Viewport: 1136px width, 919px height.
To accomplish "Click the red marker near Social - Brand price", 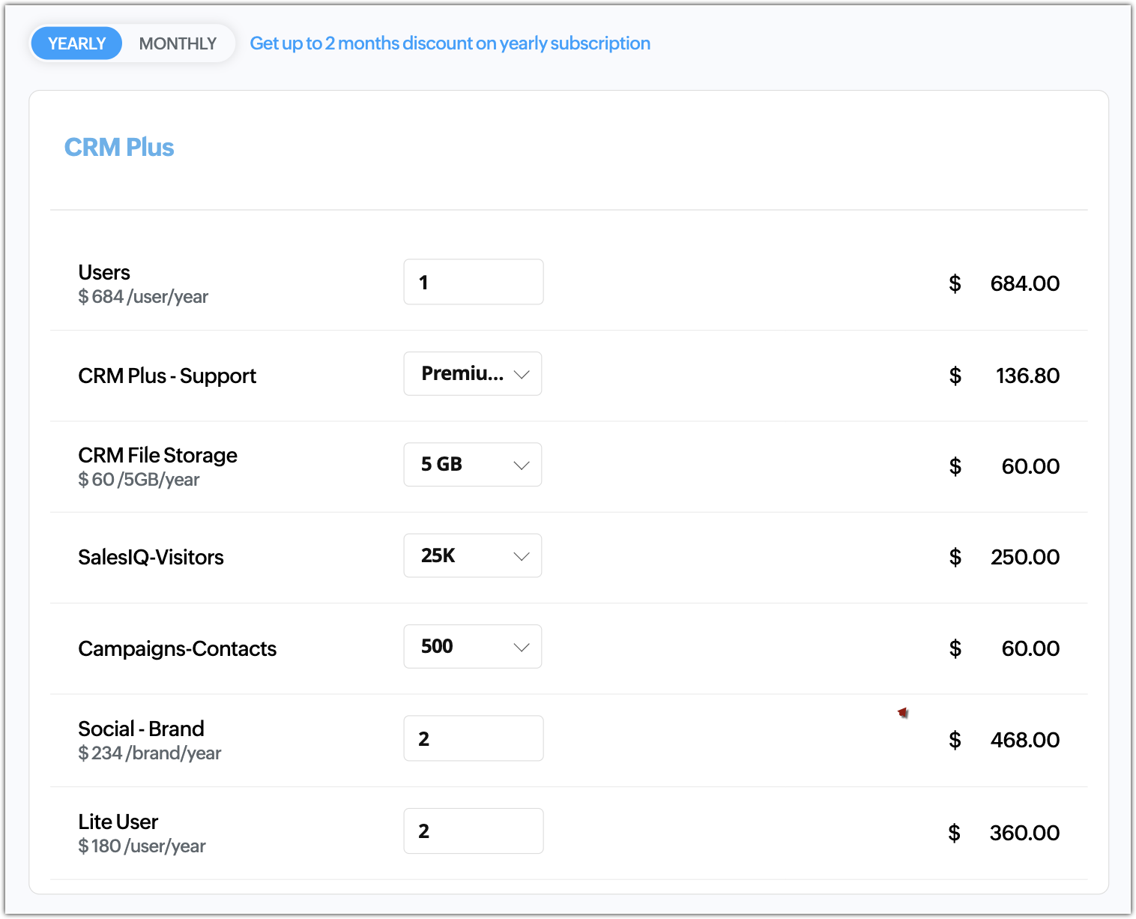I will click(x=903, y=712).
